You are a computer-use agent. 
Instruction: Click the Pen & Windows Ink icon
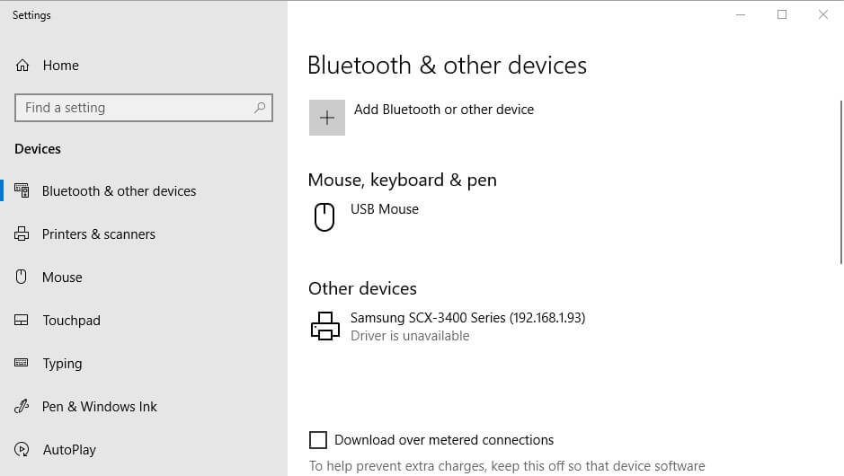pos(21,406)
